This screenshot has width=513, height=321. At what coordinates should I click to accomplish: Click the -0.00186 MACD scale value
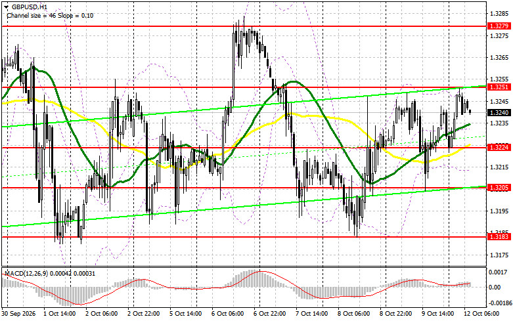pos(499,303)
